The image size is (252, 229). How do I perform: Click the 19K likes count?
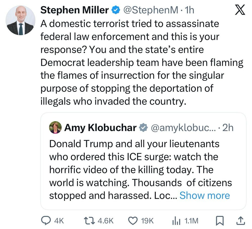pyautogui.click(x=147, y=221)
